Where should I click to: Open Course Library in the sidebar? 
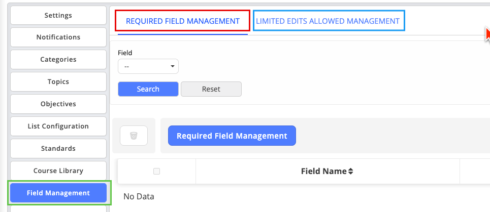[58, 171]
